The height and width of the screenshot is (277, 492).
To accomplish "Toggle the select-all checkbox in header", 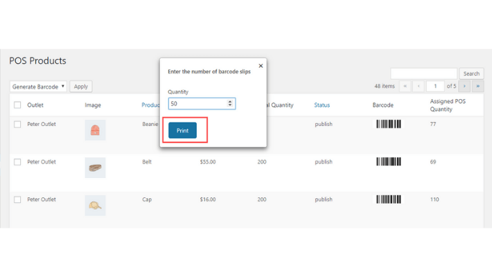I will [17, 105].
